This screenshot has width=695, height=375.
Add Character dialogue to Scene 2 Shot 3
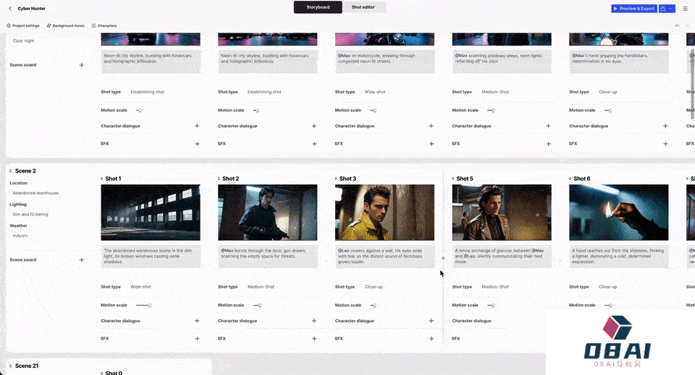[x=431, y=321]
